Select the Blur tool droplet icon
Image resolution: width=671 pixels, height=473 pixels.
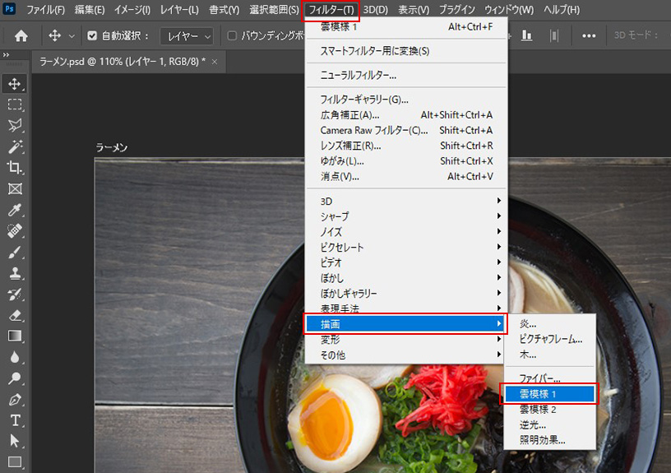click(x=15, y=357)
